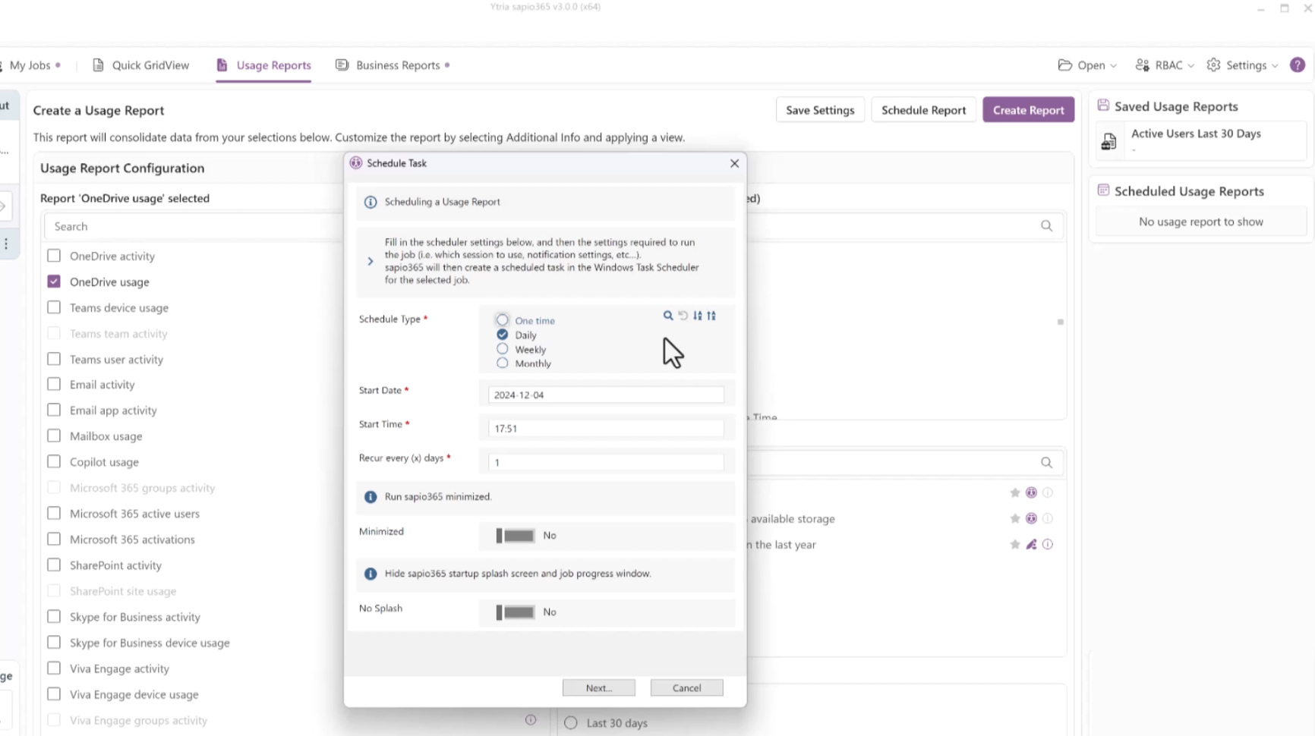The height and width of the screenshot is (736, 1315).
Task: Click the Save Settings button
Action: point(820,110)
